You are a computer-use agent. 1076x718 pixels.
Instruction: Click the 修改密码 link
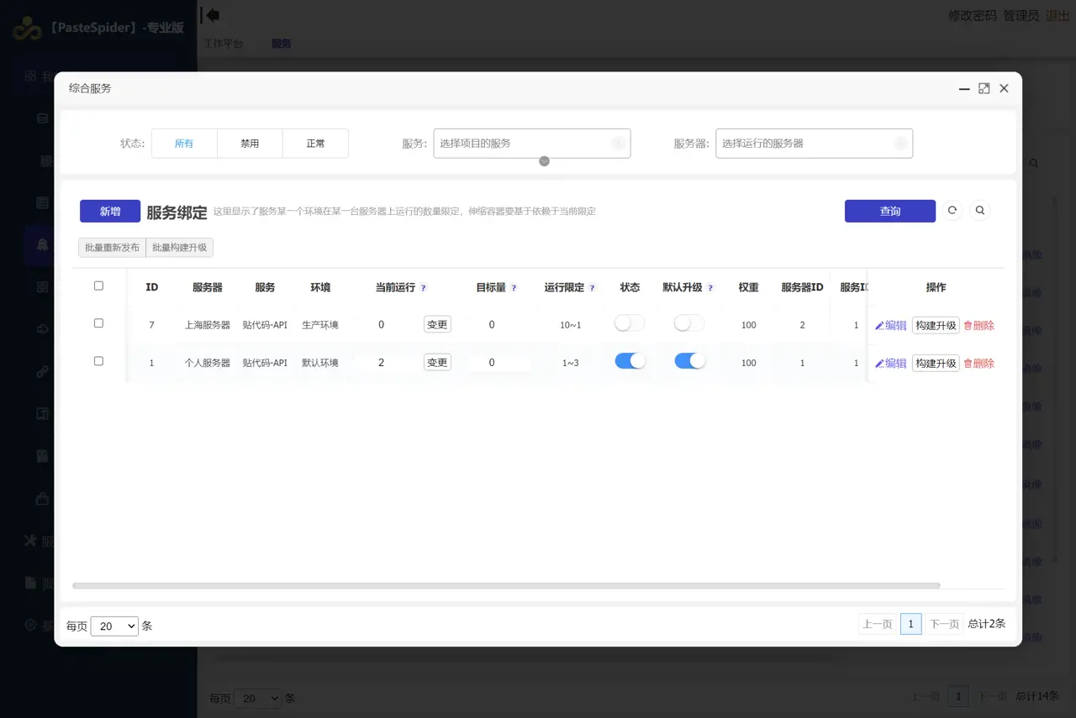click(973, 16)
